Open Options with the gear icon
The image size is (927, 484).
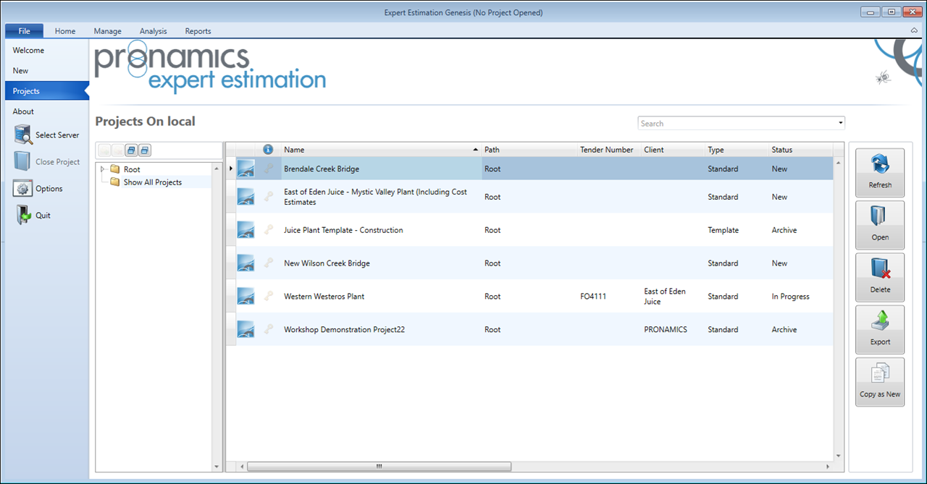click(24, 189)
